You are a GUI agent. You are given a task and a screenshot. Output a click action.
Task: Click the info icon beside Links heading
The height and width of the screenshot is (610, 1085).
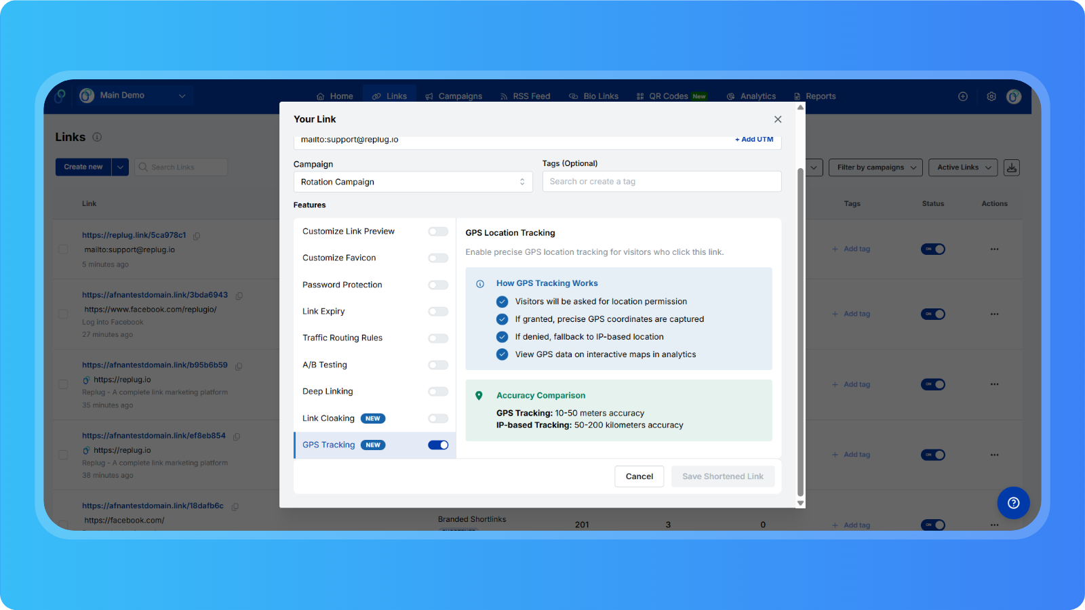(x=97, y=137)
